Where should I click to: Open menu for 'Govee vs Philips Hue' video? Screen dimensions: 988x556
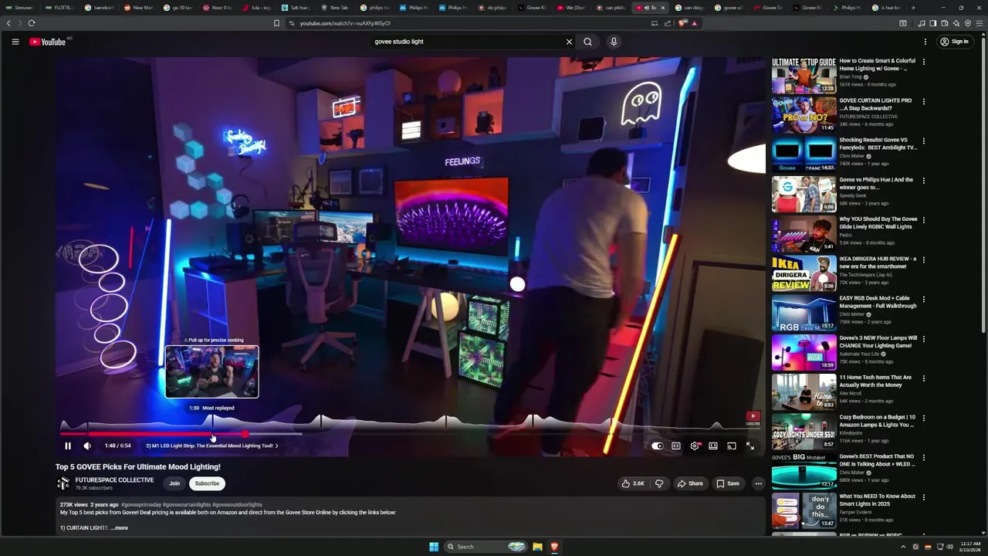coord(923,181)
